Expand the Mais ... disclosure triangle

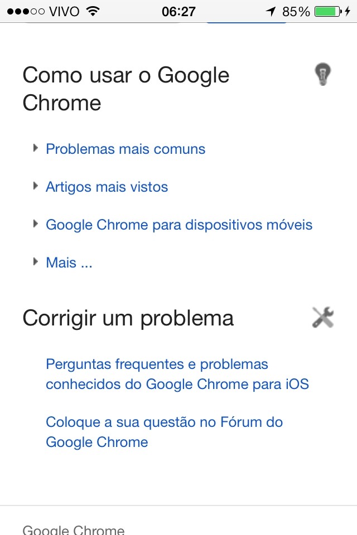(x=35, y=262)
